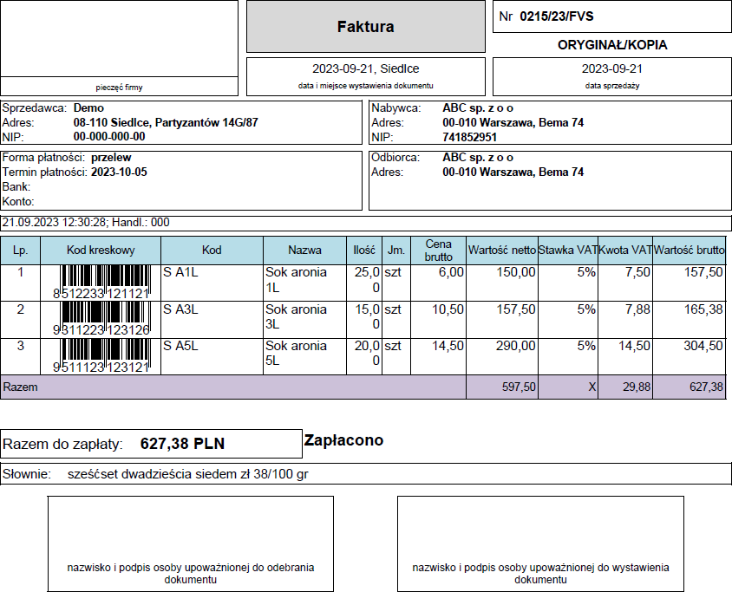The width and height of the screenshot is (732, 592).
Task: Click the total amount 627,38 PLN
Action: [182, 445]
